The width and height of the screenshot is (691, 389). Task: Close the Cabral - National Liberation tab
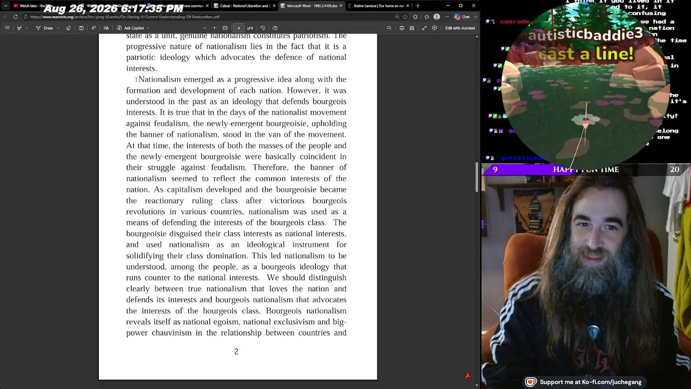tap(274, 5)
